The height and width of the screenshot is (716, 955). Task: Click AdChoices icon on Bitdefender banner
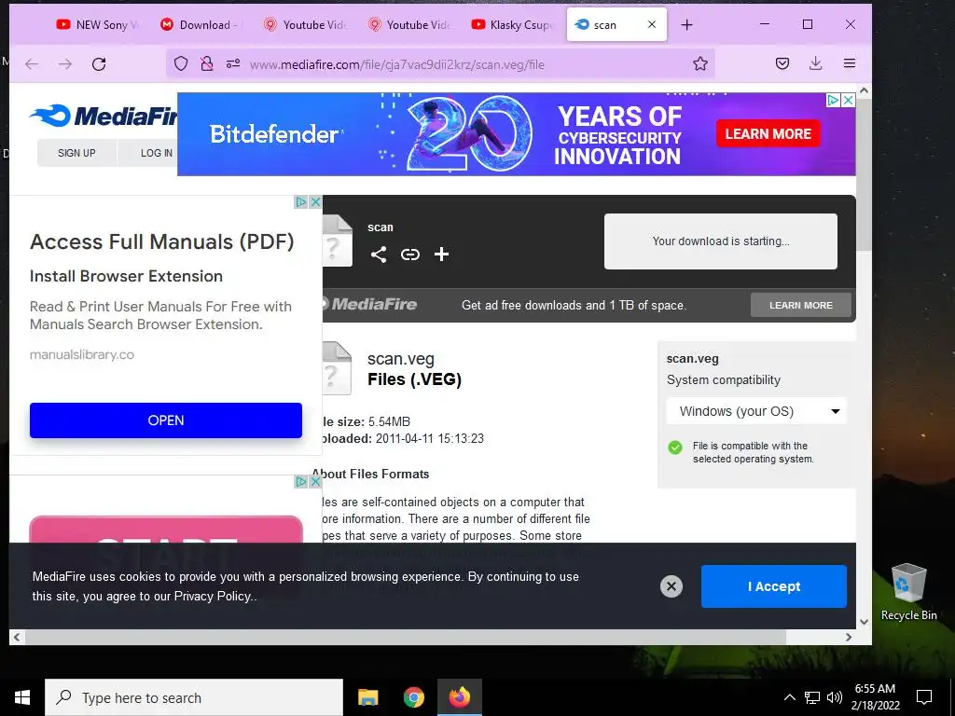pyautogui.click(x=833, y=100)
